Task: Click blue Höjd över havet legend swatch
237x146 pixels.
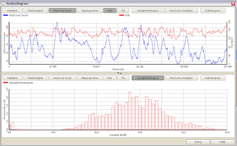Action: pyautogui.click(x=6, y=15)
